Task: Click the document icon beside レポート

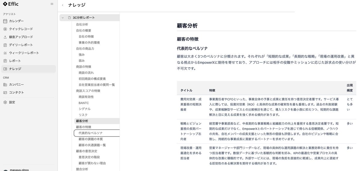Action: pos(5,61)
